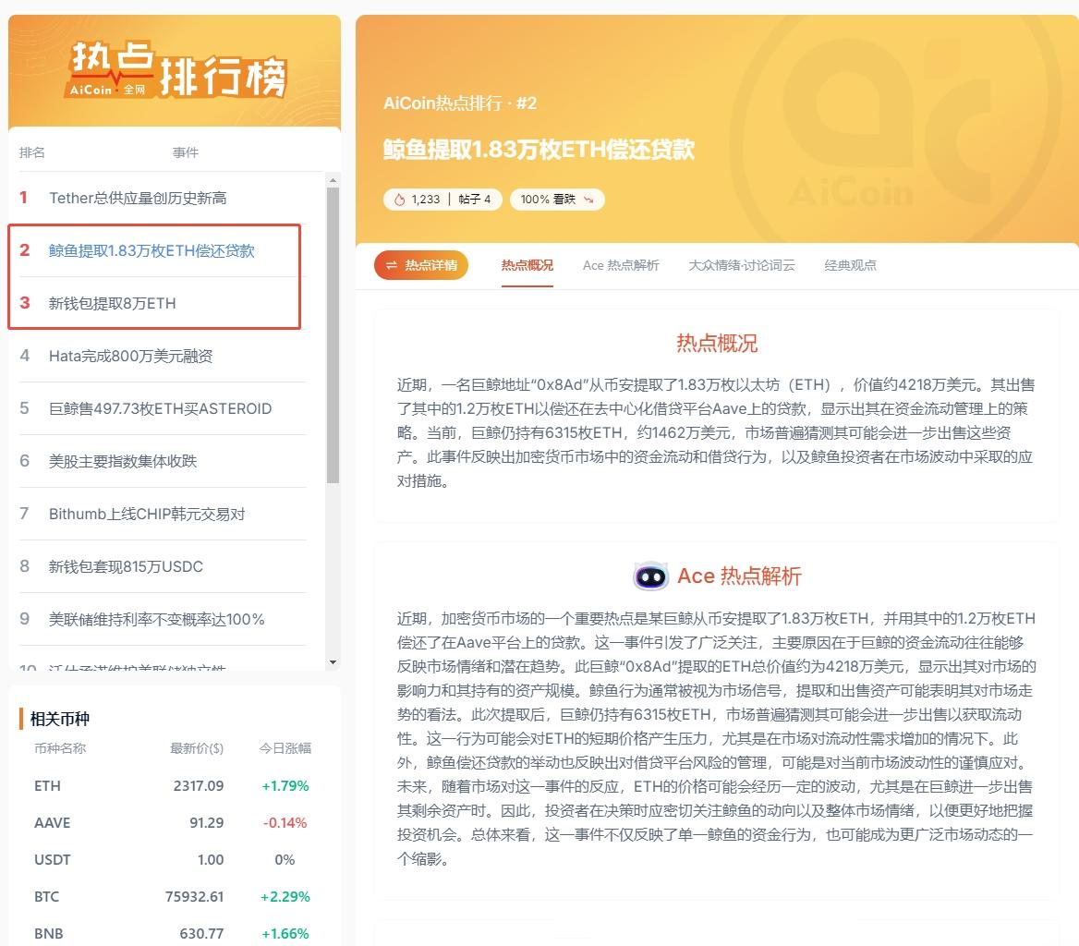
Task: Switch to the 大众情绪·讨论词云 tab
Action: [742, 265]
